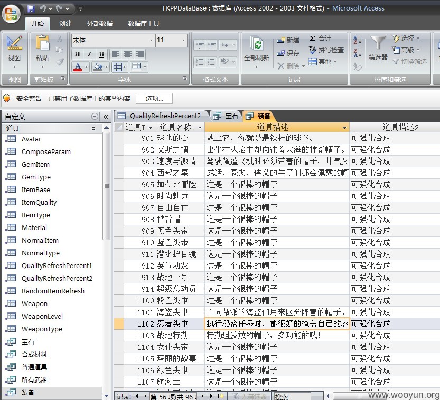Align text right
440x400 pixels.
(x=140, y=54)
